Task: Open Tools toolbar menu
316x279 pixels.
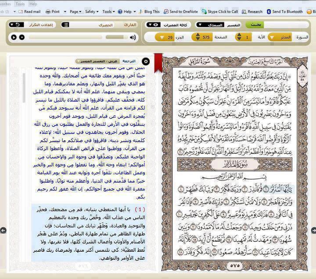Action: tap(108, 12)
